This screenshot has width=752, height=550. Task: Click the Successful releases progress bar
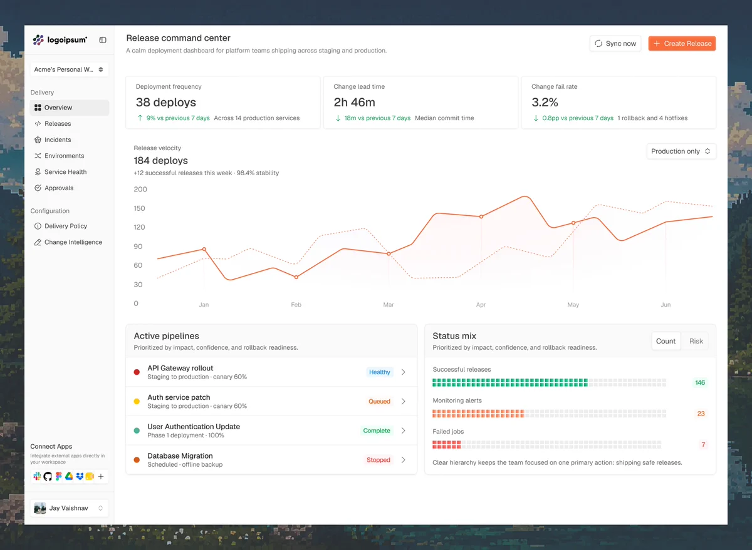click(549, 382)
